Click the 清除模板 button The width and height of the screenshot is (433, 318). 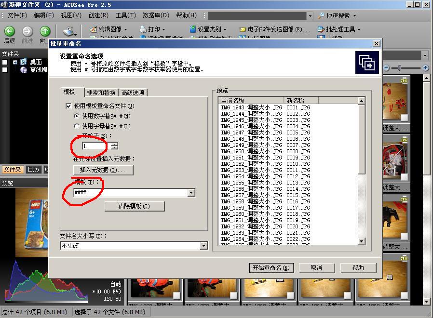click(x=135, y=206)
